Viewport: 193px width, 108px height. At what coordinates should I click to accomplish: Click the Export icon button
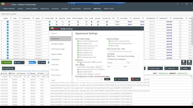[184, 62]
